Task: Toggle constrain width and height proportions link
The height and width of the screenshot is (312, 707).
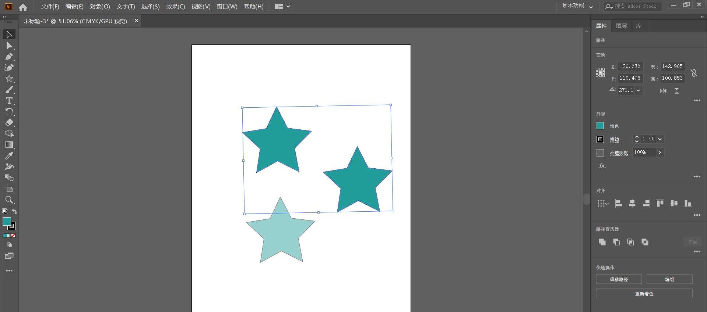Action: [694, 73]
